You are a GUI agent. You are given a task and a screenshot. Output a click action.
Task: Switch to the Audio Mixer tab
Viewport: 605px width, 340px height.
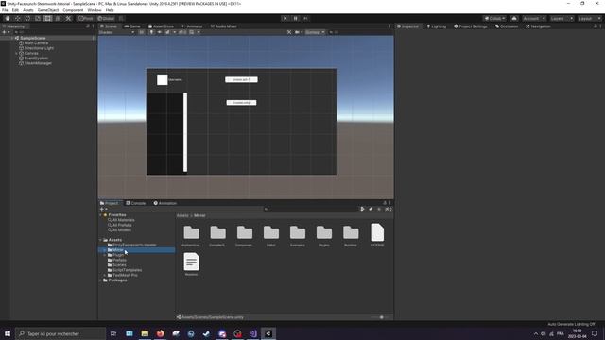click(x=223, y=26)
